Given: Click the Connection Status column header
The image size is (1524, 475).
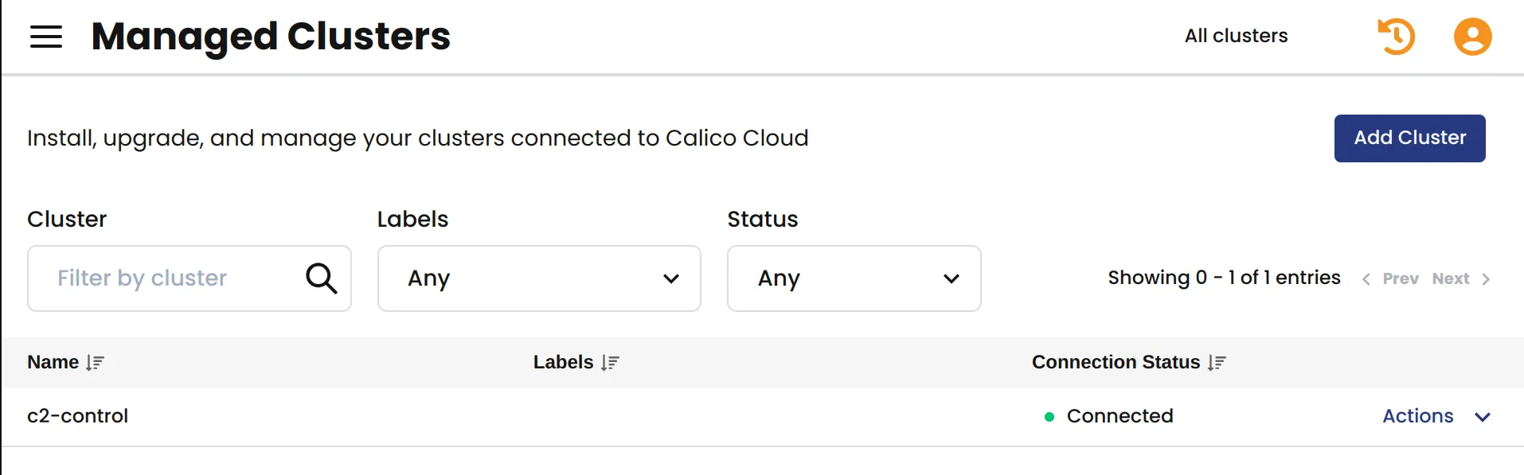Looking at the screenshot, I should click(1116, 362).
